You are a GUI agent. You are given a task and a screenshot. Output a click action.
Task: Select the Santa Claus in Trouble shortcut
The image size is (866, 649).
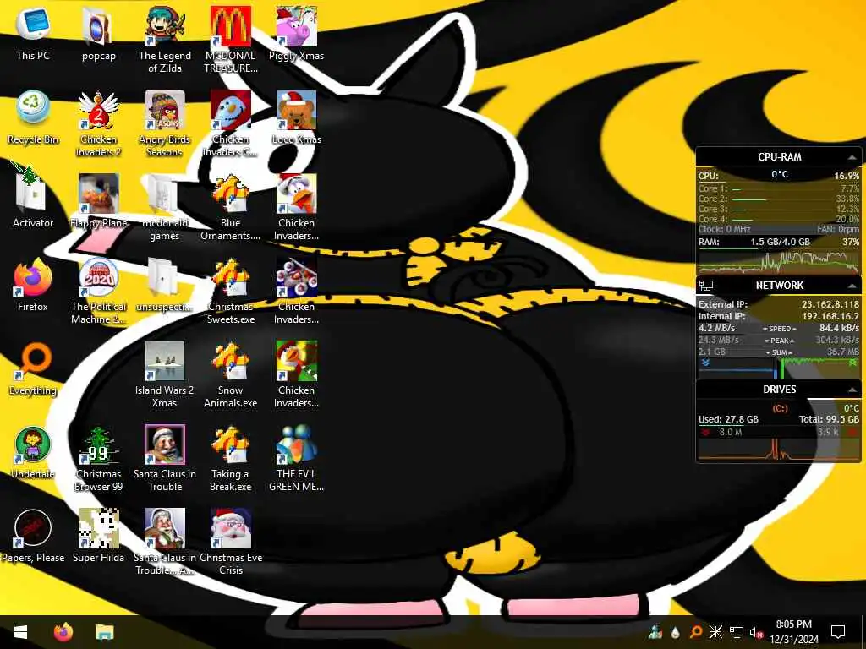pyautogui.click(x=165, y=459)
